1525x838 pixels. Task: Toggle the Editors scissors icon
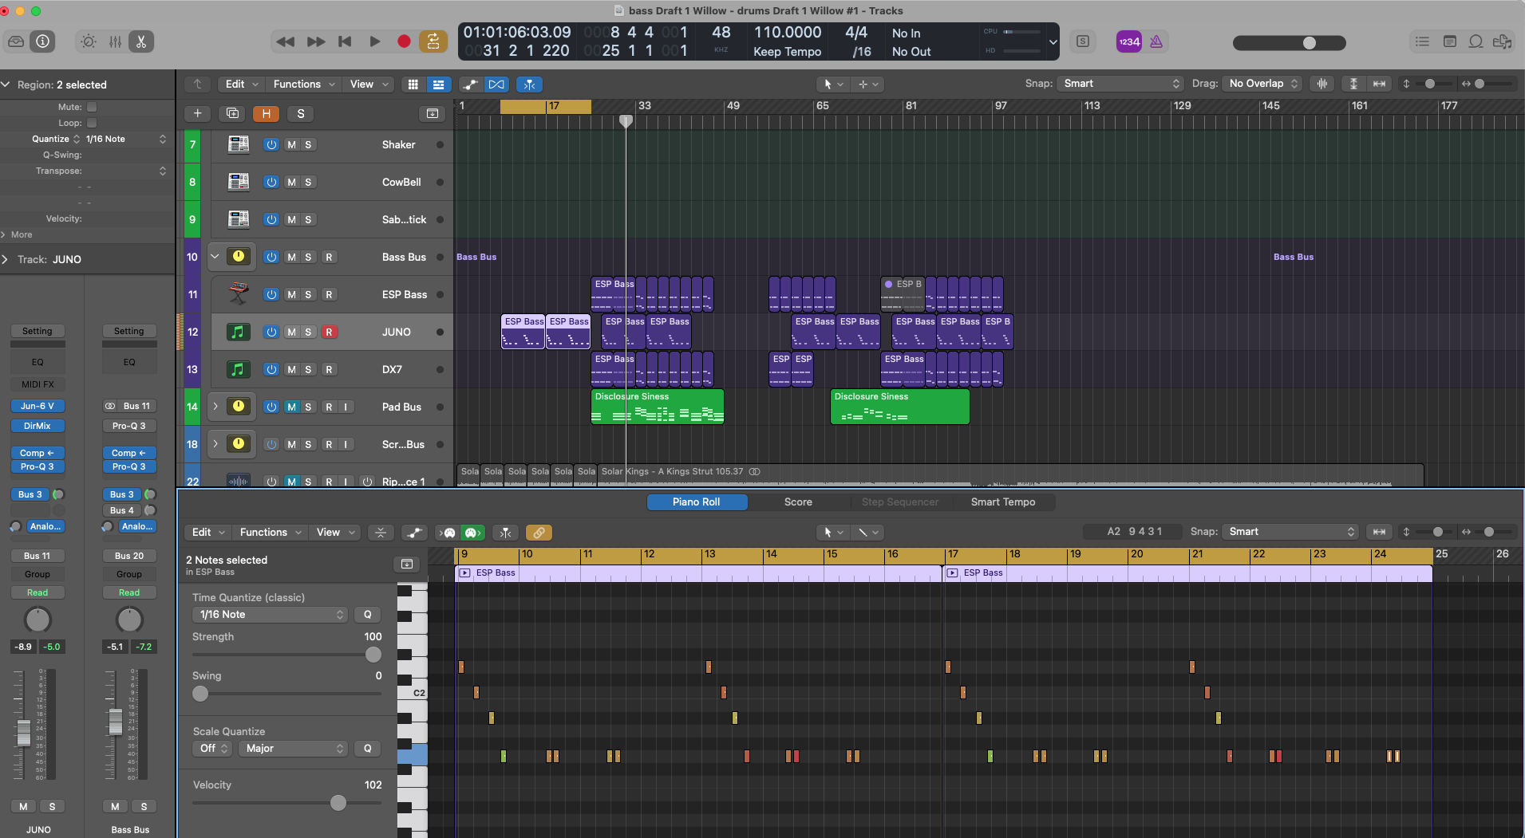coord(141,41)
